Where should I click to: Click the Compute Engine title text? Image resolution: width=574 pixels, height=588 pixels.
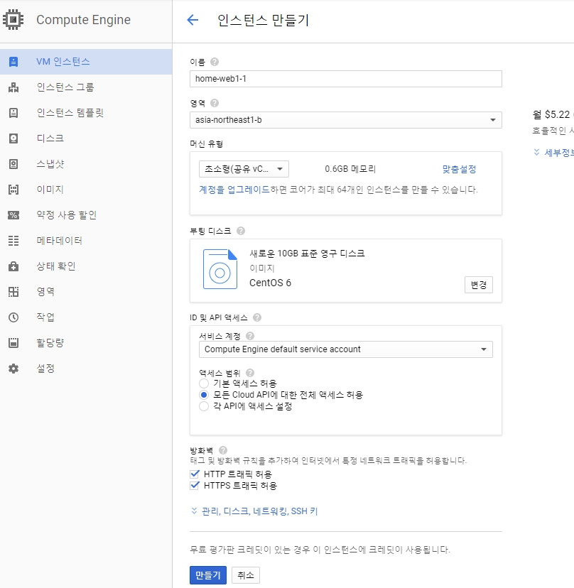click(x=83, y=19)
